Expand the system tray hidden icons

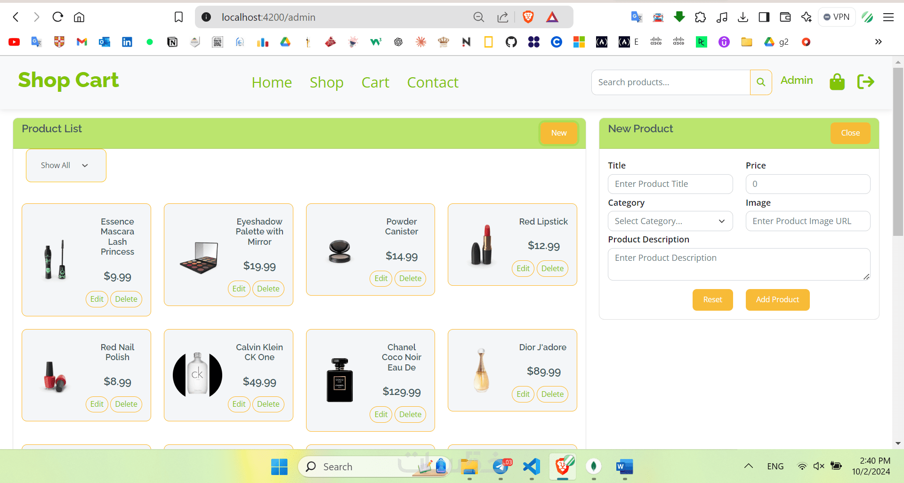click(x=749, y=467)
